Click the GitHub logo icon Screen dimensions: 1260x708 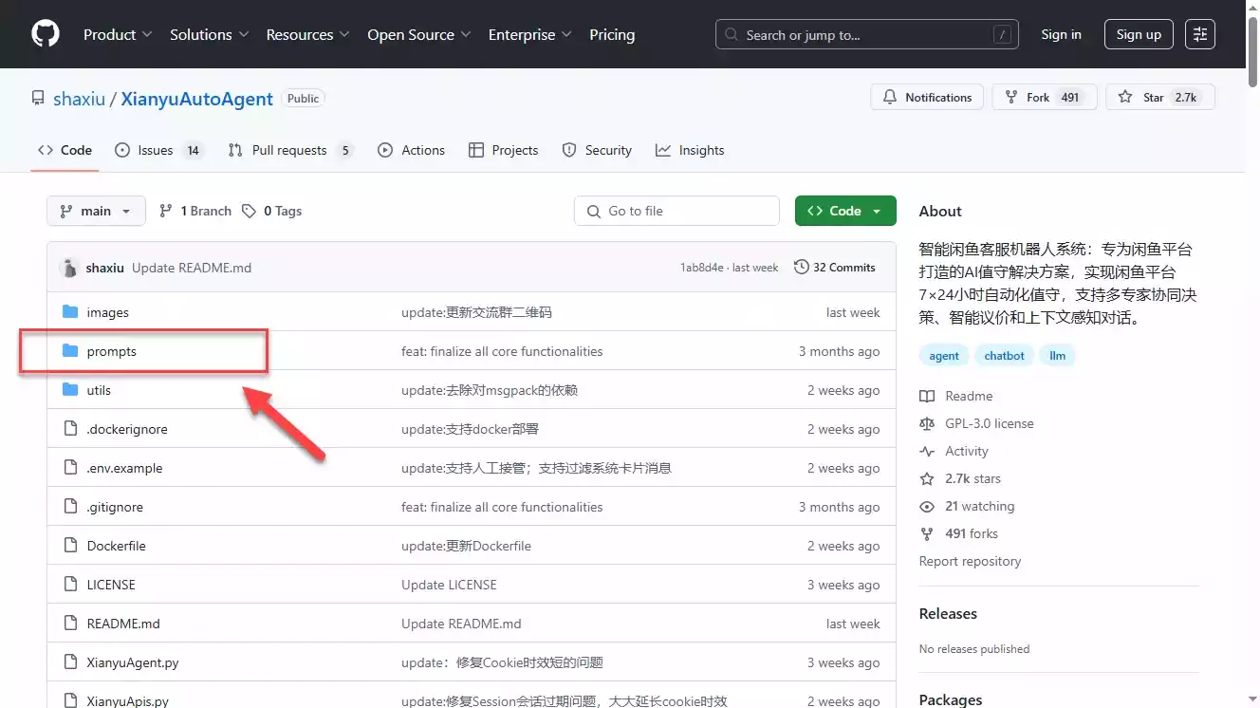pyautogui.click(x=45, y=34)
